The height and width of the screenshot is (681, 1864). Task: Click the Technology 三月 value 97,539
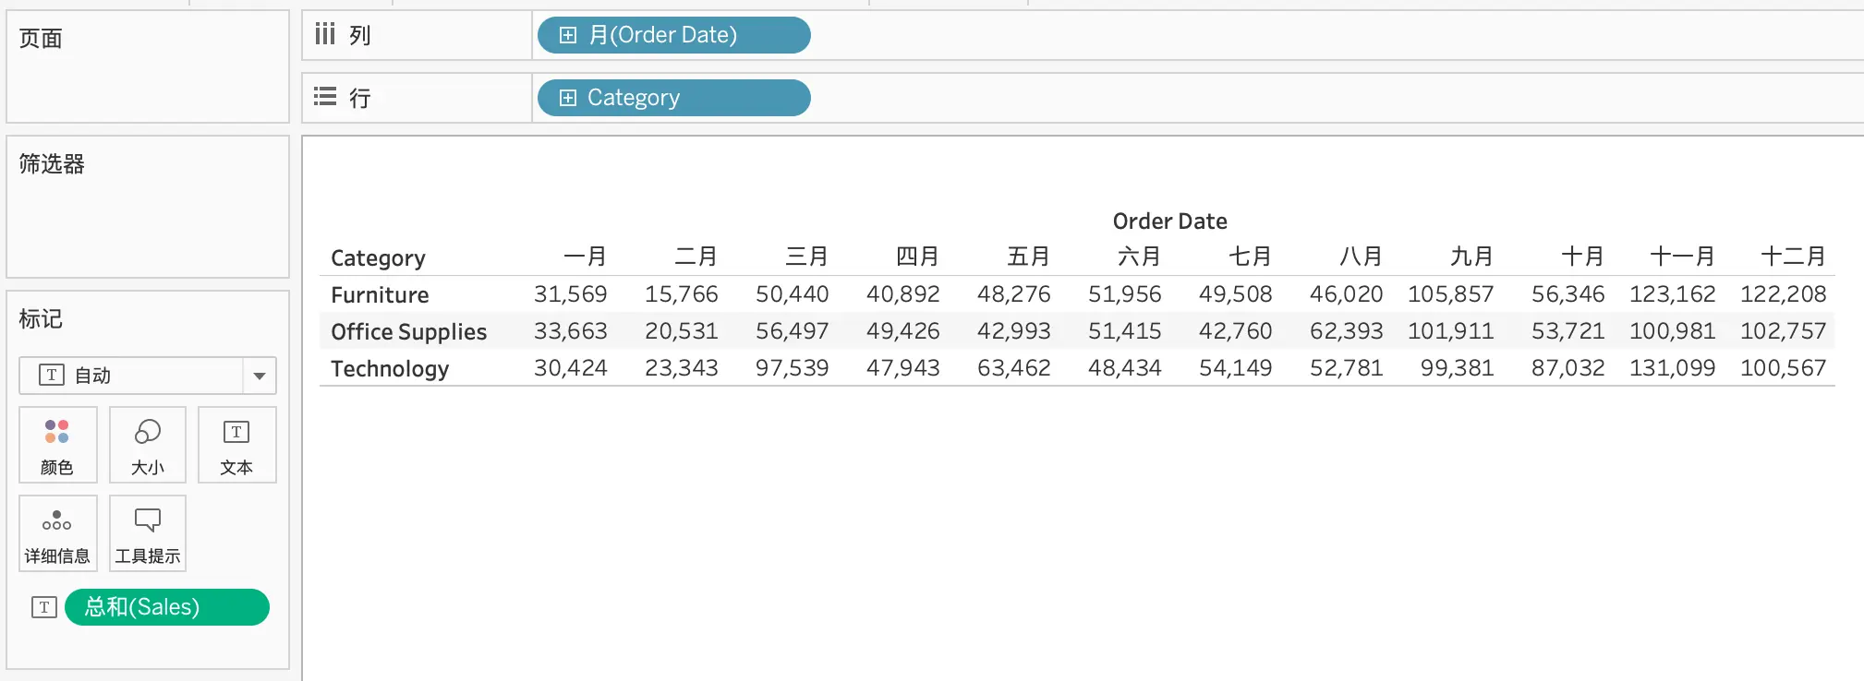[x=792, y=368]
